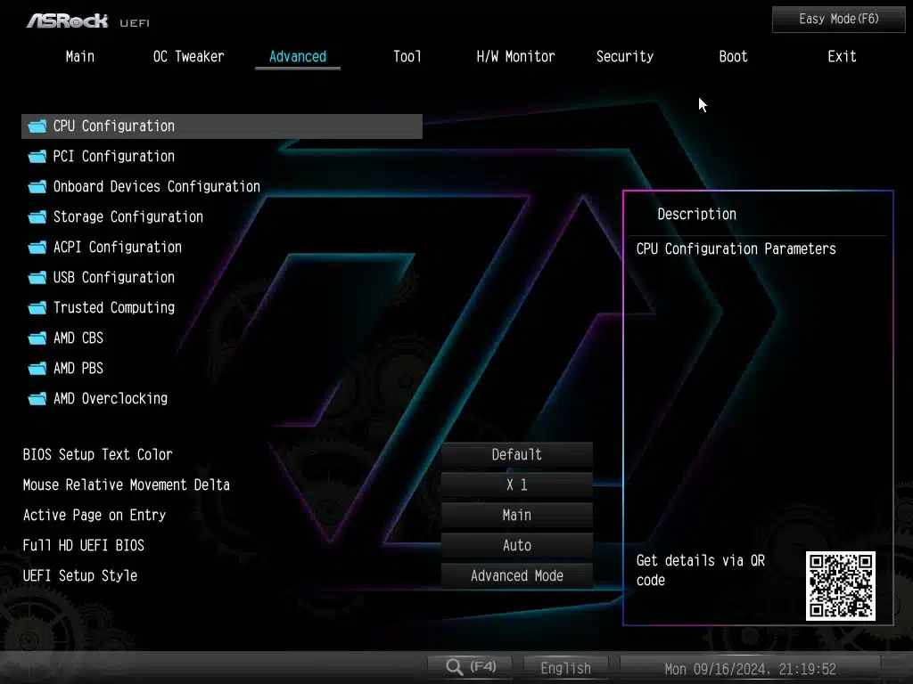Select the Advanced tab
This screenshot has width=913, height=684.
click(x=298, y=56)
